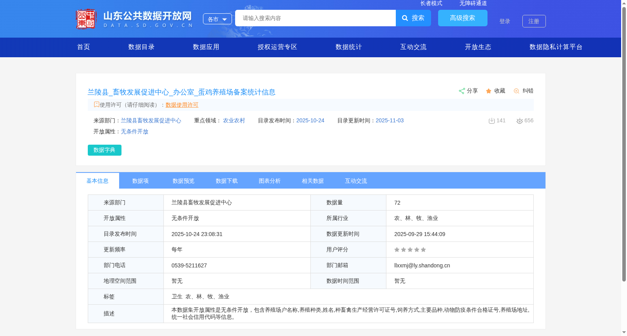Click the Shandong data portal logo
The width and height of the screenshot is (627, 336).
point(134,19)
